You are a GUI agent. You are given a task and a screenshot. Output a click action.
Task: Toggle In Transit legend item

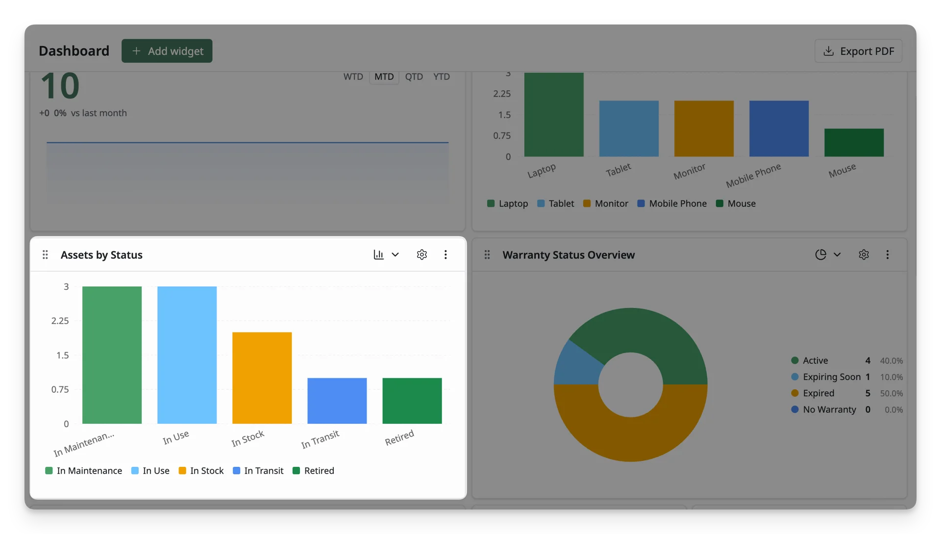coord(258,471)
